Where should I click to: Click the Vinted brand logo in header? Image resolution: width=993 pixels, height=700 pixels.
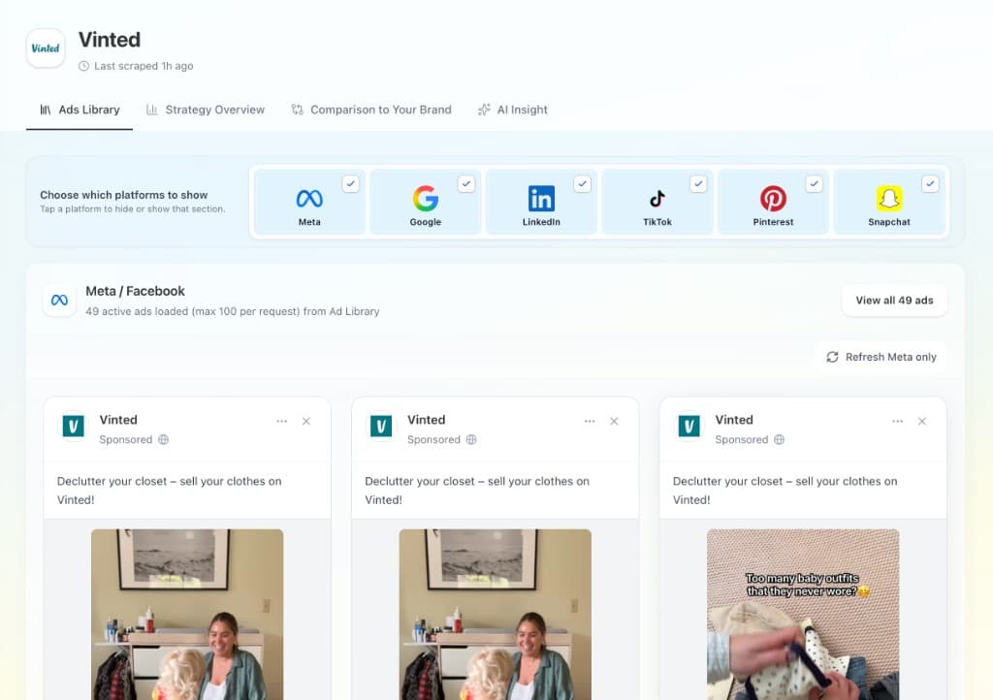pyautogui.click(x=46, y=48)
